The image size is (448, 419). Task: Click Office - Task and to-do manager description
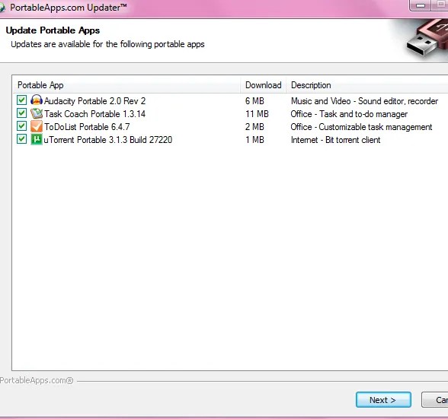click(x=349, y=114)
